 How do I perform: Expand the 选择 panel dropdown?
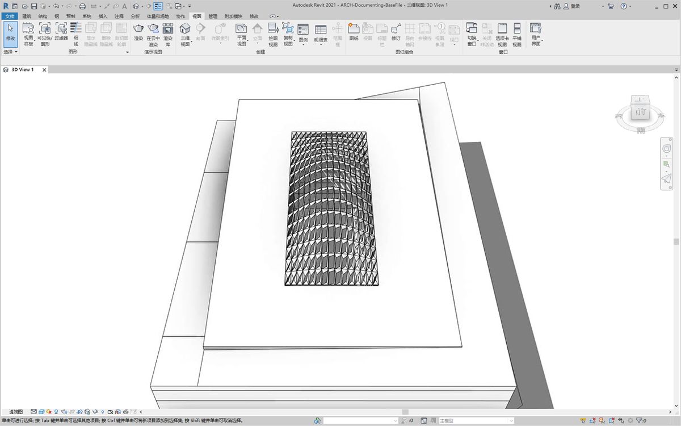(x=11, y=52)
